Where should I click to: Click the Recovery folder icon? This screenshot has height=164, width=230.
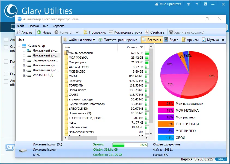[66, 81]
